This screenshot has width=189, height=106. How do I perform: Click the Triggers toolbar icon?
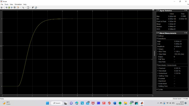coord(33,8)
